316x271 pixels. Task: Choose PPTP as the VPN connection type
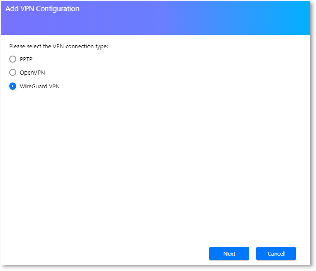tap(13, 59)
